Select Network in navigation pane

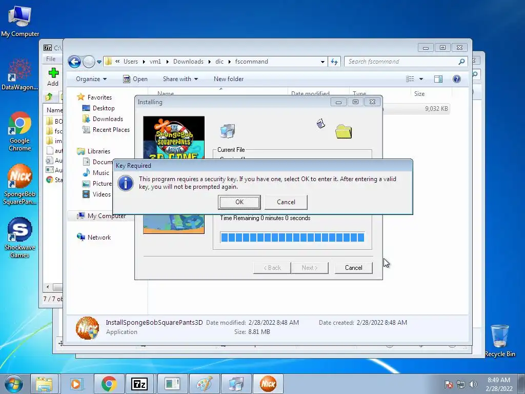point(99,238)
